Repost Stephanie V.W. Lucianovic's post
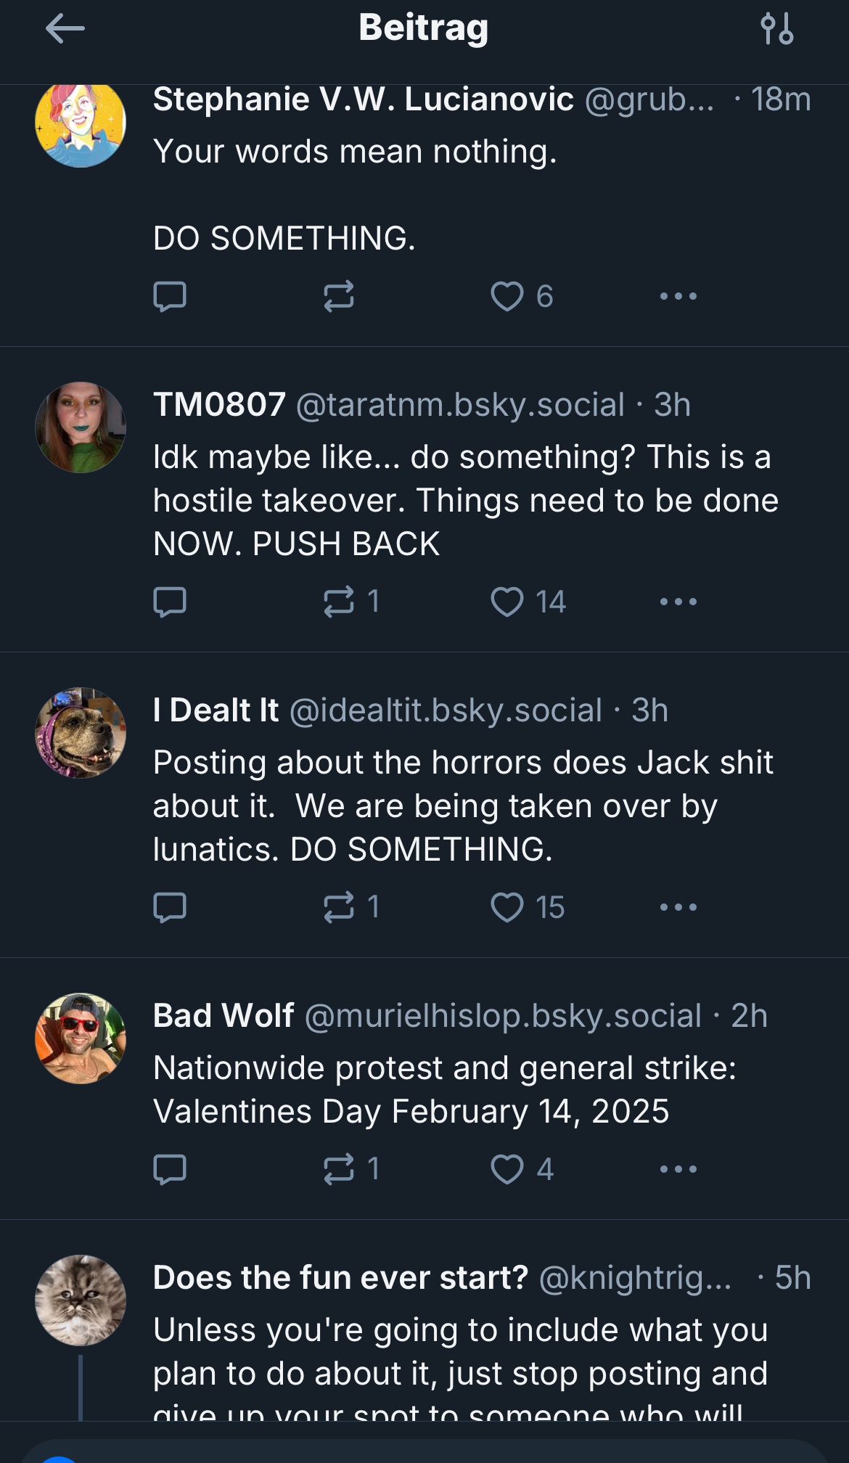The height and width of the screenshot is (1463, 849). [x=338, y=296]
